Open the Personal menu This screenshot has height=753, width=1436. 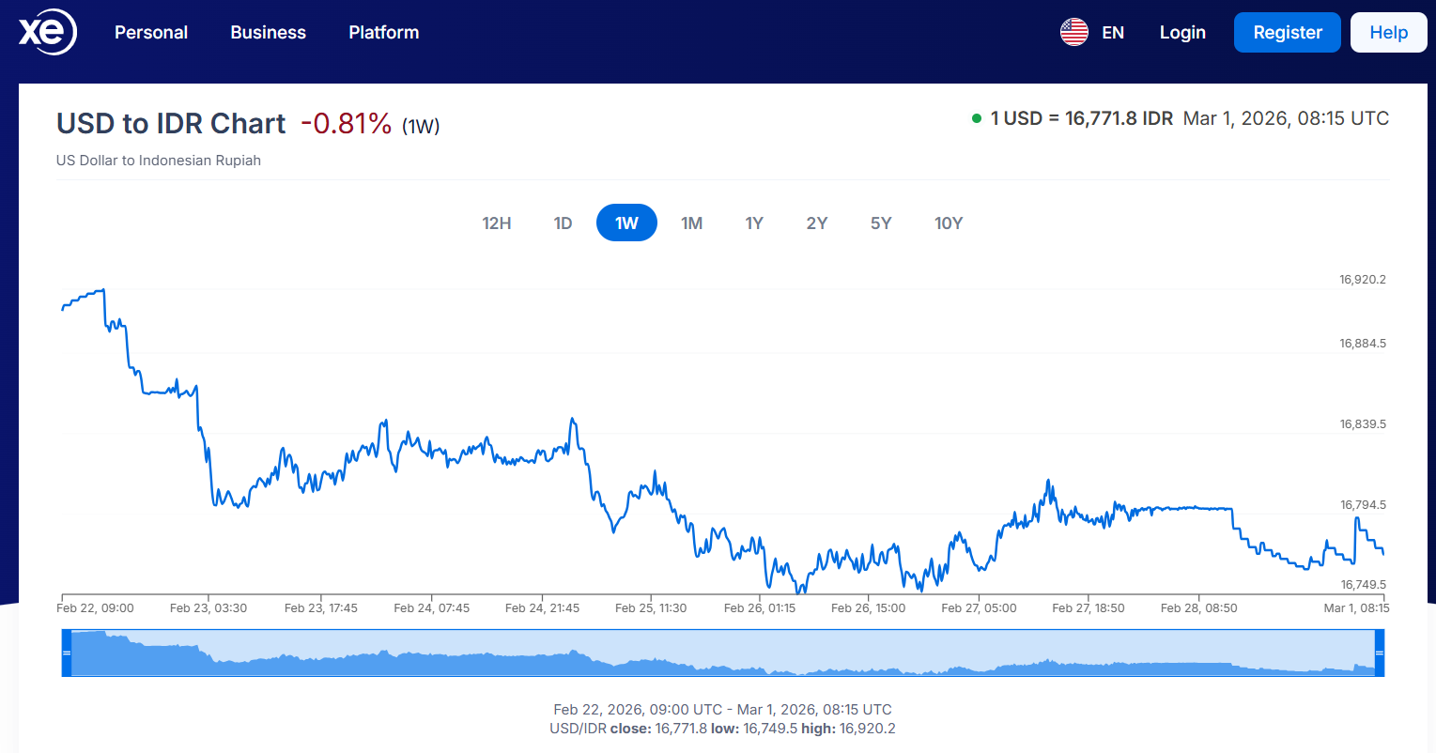coord(151,33)
